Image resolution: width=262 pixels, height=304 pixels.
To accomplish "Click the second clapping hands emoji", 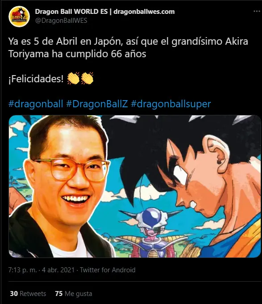I will 87,78.
